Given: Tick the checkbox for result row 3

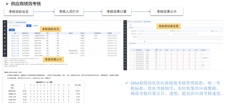Looking at the screenshot, I should [130, 56].
